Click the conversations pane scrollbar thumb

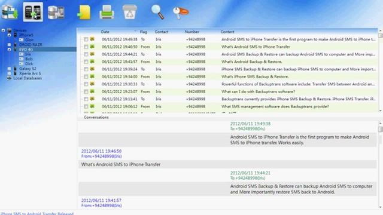click(x=381, y=129)
